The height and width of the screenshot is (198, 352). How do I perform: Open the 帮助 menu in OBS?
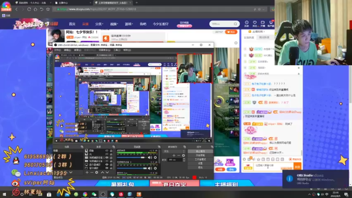[x=127, y=50]
